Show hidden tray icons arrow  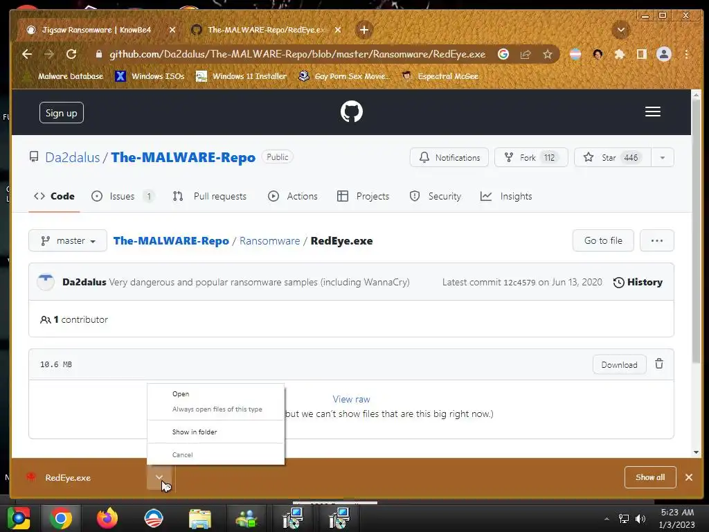tap(607, 518)
